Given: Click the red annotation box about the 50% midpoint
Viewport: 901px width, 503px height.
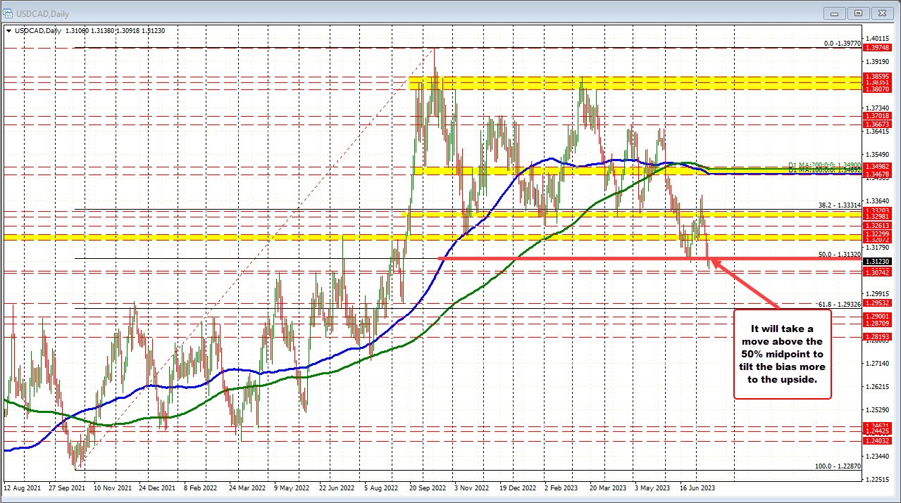Looking at the screenshot, I should tap(782, 353).
